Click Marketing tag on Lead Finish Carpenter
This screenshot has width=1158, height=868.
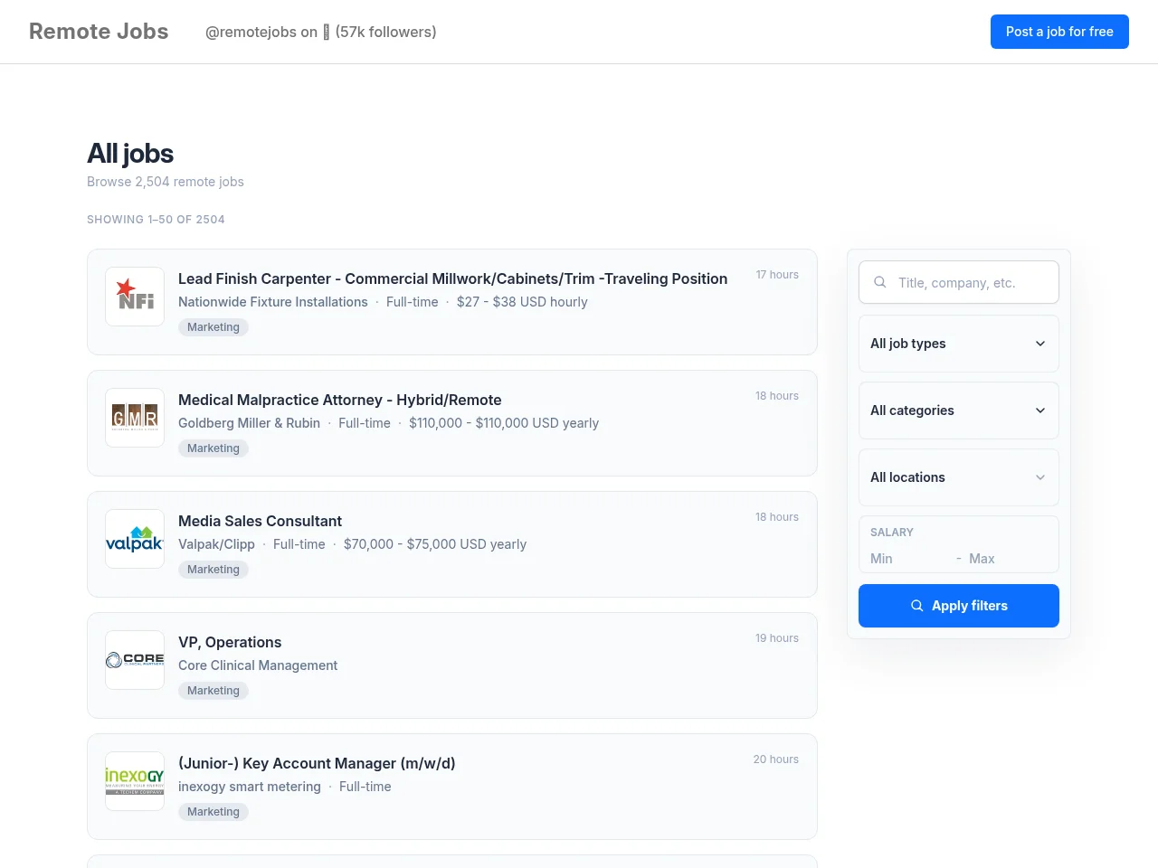point(214,327)
